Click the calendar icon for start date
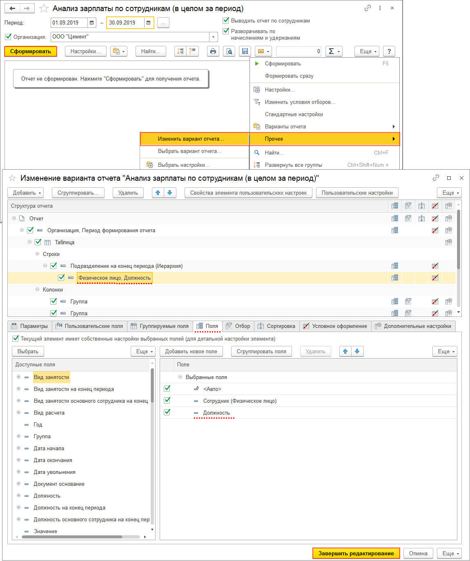 (x=92, y=23)
